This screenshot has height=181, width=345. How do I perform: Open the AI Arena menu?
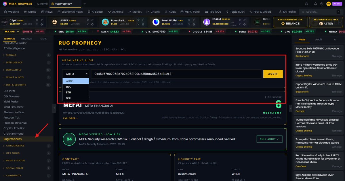(115, 12)
